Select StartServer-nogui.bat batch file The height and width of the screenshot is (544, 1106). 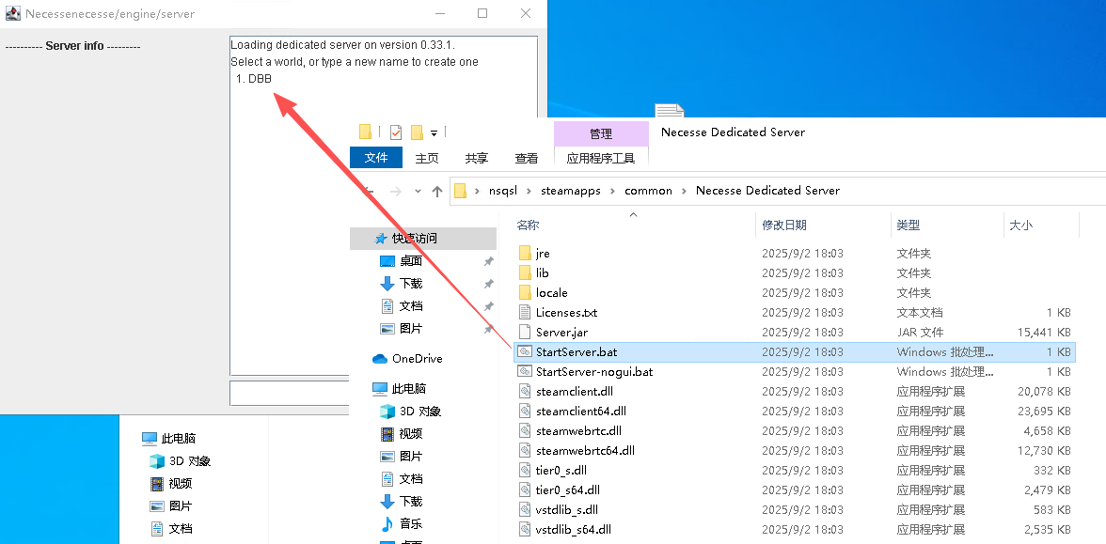point(593,372)
